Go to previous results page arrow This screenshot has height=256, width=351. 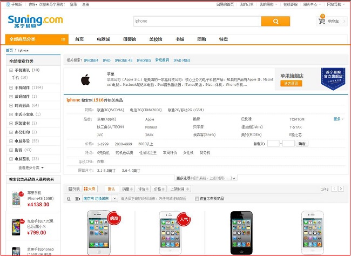[x=334, y=189]
